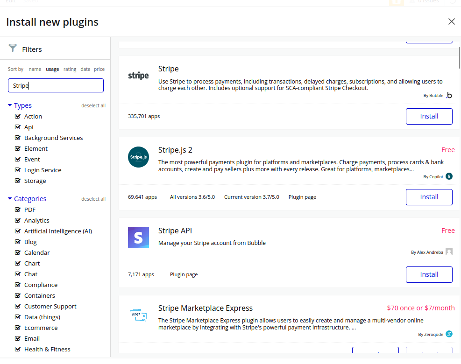Click the $70 once or $7/month price
The image size is (461, 364).
point(421,308)
